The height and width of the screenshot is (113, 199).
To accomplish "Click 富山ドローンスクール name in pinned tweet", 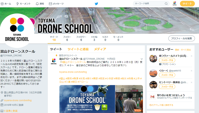I will coord(71,59).
